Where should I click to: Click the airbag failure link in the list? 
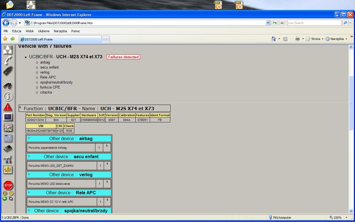pyautogui.click(x=45, y=62)
